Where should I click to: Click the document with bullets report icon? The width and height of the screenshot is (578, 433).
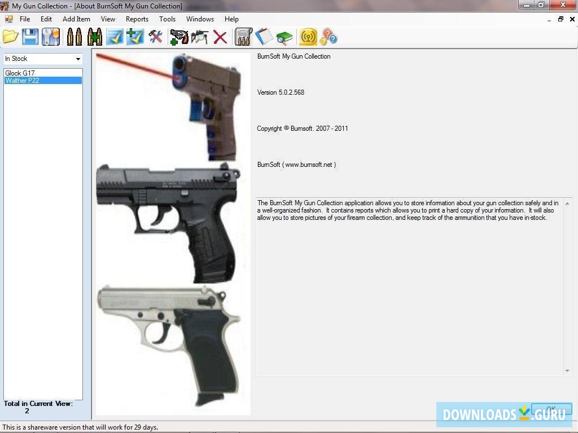click(x=243, y=37)
